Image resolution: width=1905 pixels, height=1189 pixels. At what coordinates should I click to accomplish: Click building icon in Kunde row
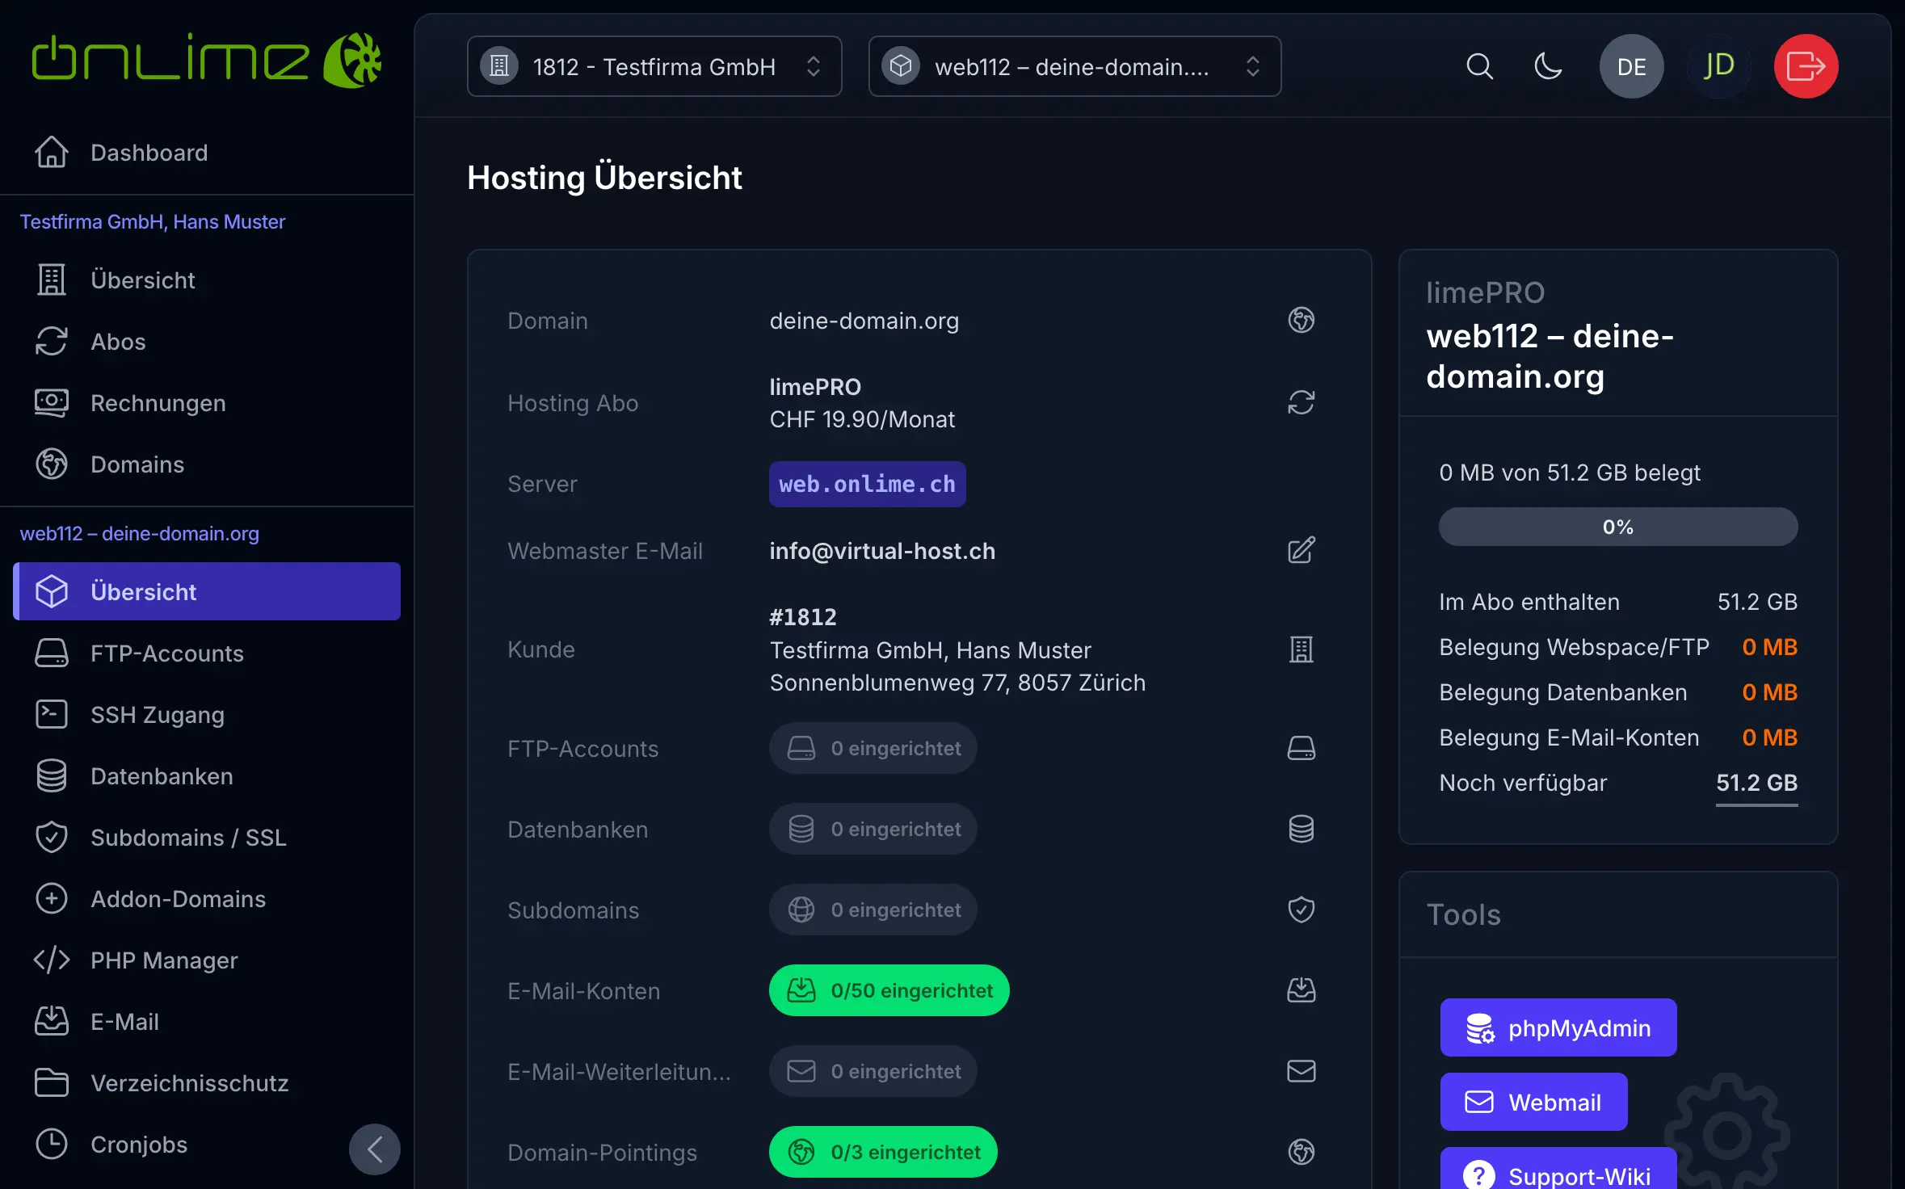click(x=1301, y=649)
